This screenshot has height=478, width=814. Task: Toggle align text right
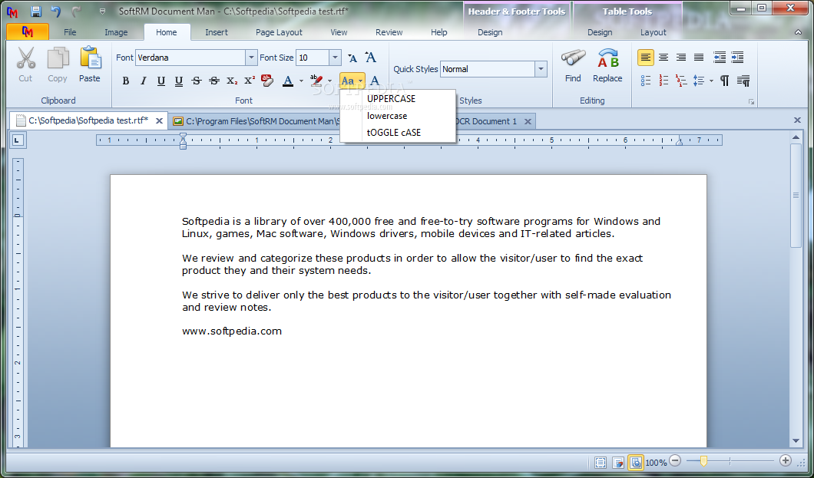[681, 58]
